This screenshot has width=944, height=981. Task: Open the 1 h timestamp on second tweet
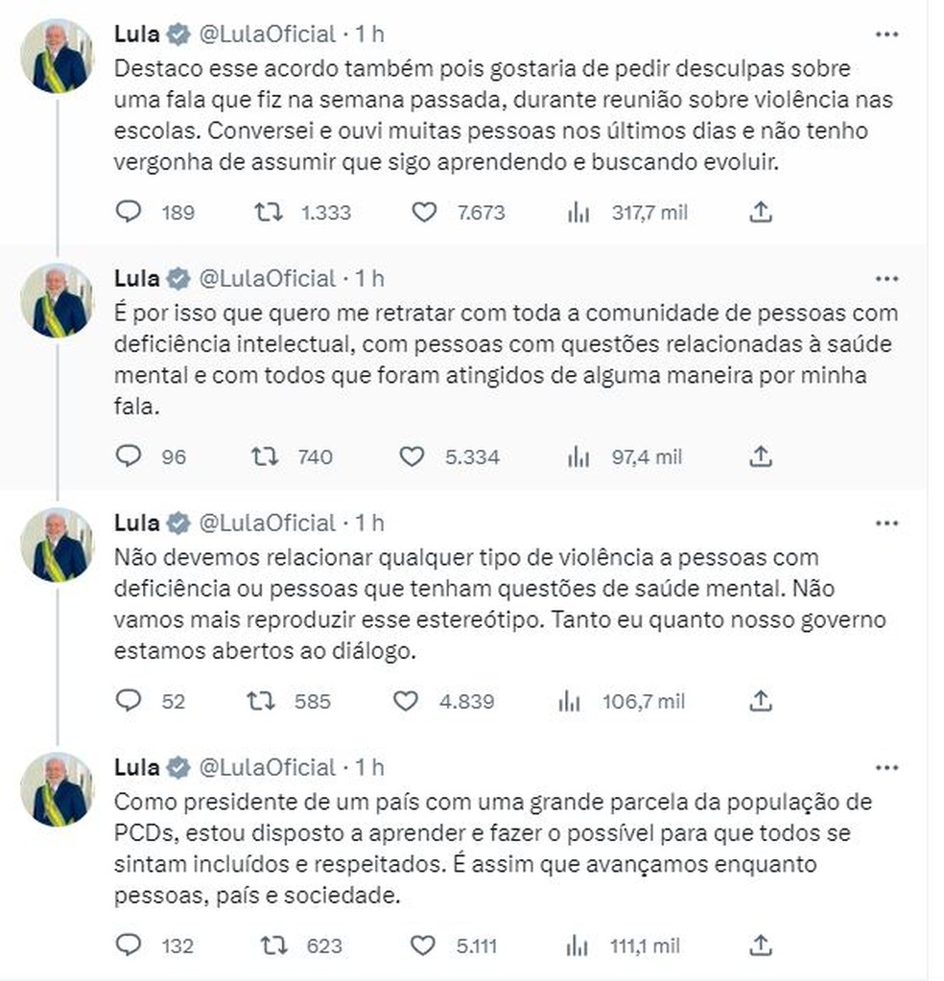tap(370, 278)
